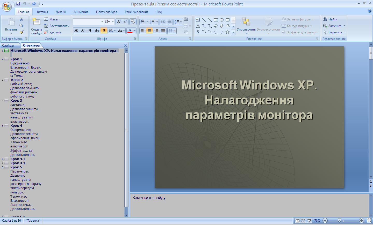This screenshot has width=373, height=225.
Task: Toggle underline formatting (Ч)
Action: [x=90, y=31]
